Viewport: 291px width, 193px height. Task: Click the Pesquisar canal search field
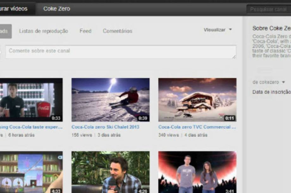pos(268,9)
